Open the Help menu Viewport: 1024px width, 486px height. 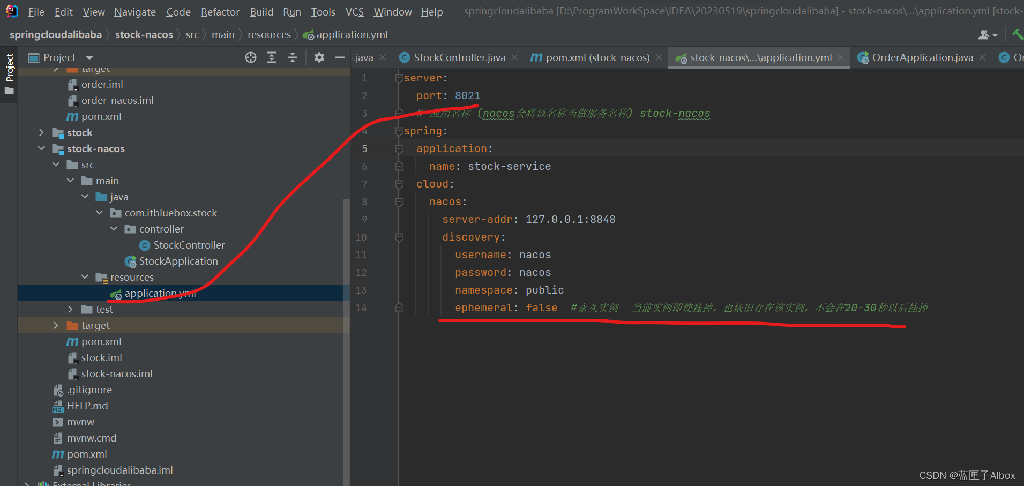(432, 12)
